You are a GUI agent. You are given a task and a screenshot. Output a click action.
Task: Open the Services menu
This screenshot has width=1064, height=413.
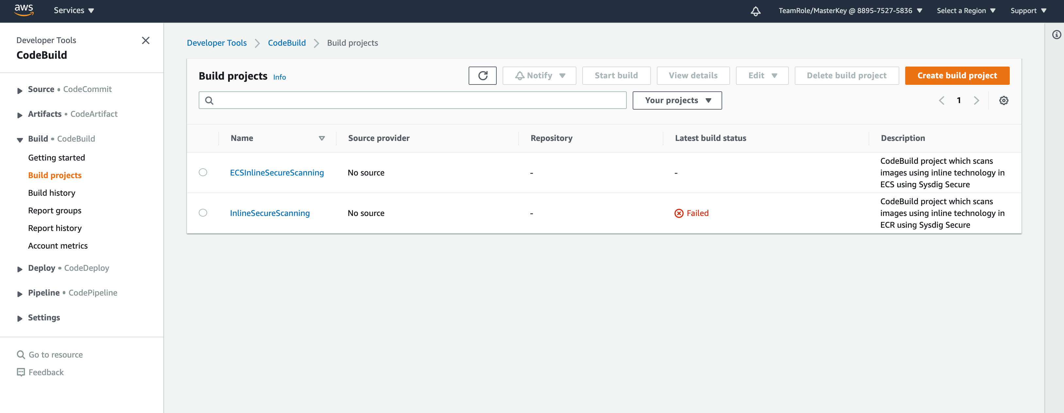coord(74,10)
